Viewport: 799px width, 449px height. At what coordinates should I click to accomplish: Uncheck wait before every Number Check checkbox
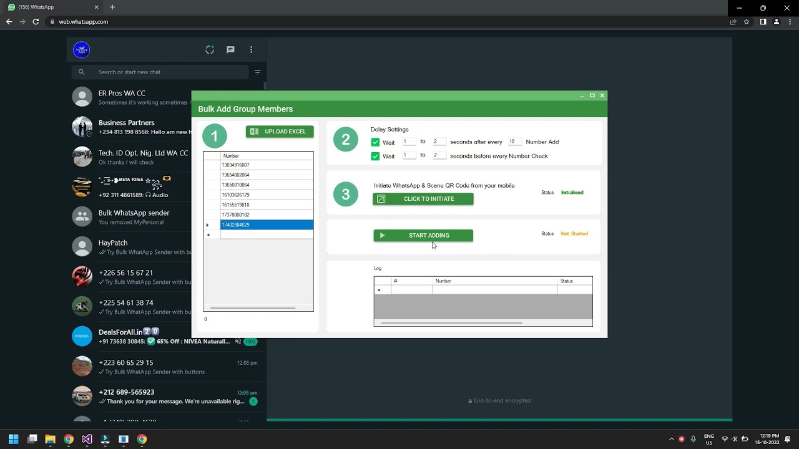tap(375, 157)
